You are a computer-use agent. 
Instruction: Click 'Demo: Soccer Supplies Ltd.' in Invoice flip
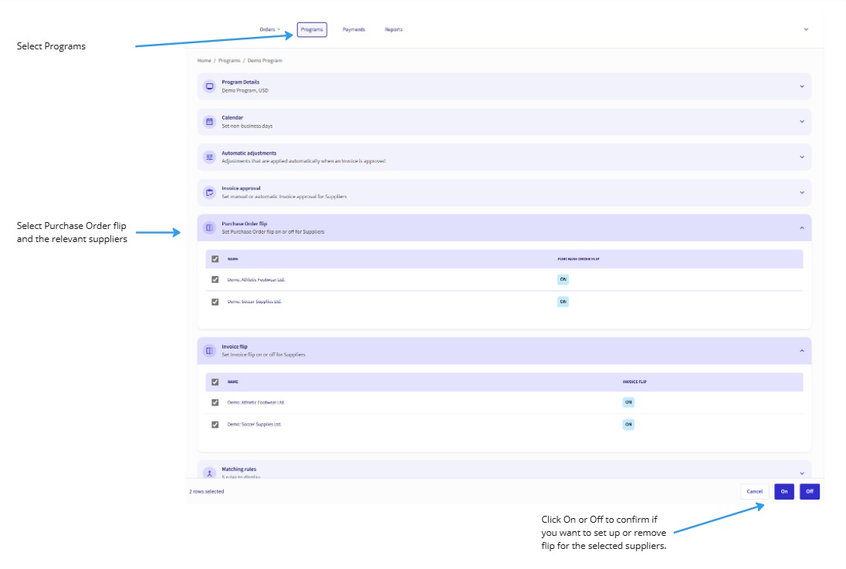tap(254, 425)
